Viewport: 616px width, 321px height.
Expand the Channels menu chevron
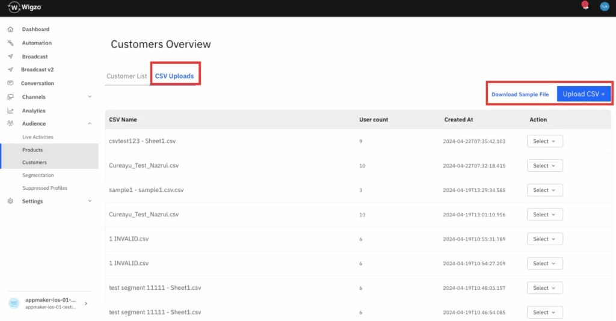(90, 97)
